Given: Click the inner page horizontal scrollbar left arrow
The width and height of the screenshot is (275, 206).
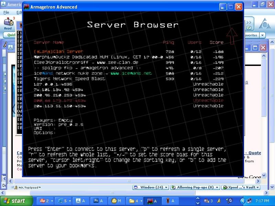Looking at the screenshot, I should point(11,181).
